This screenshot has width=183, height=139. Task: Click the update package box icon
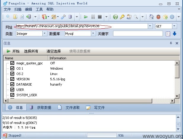[x=165, y=17]
